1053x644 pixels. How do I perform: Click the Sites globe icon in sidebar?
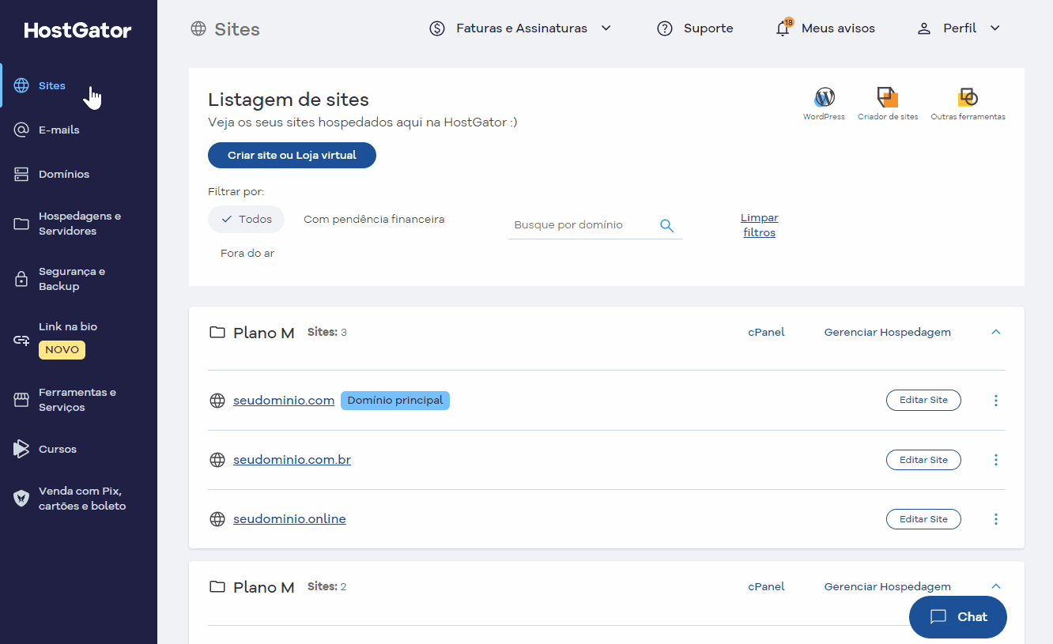[x=21, y=85]
